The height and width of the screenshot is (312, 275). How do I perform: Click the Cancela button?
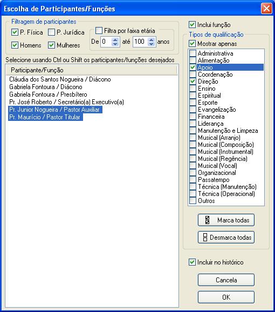pos(226,280)
